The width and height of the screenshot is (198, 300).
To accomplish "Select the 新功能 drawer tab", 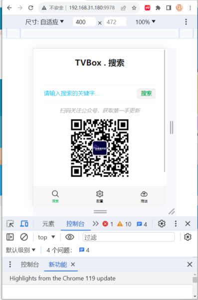I will point(58,264).
